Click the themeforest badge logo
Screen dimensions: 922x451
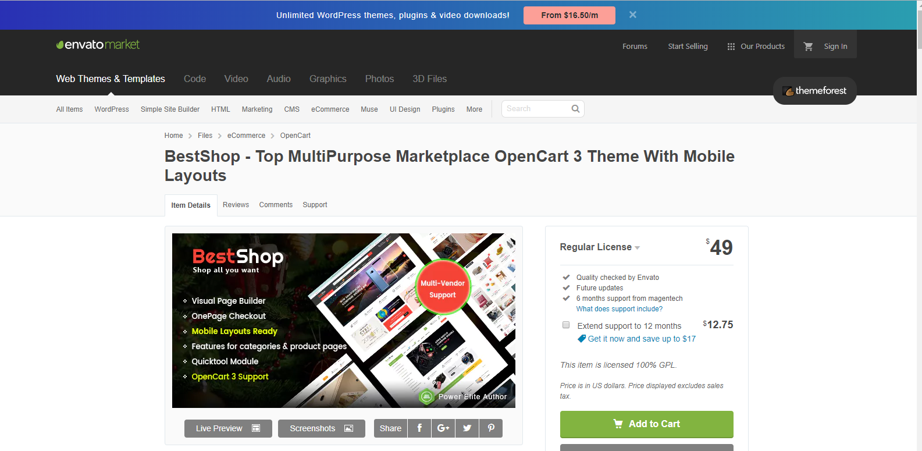click(x=814, y=91)
